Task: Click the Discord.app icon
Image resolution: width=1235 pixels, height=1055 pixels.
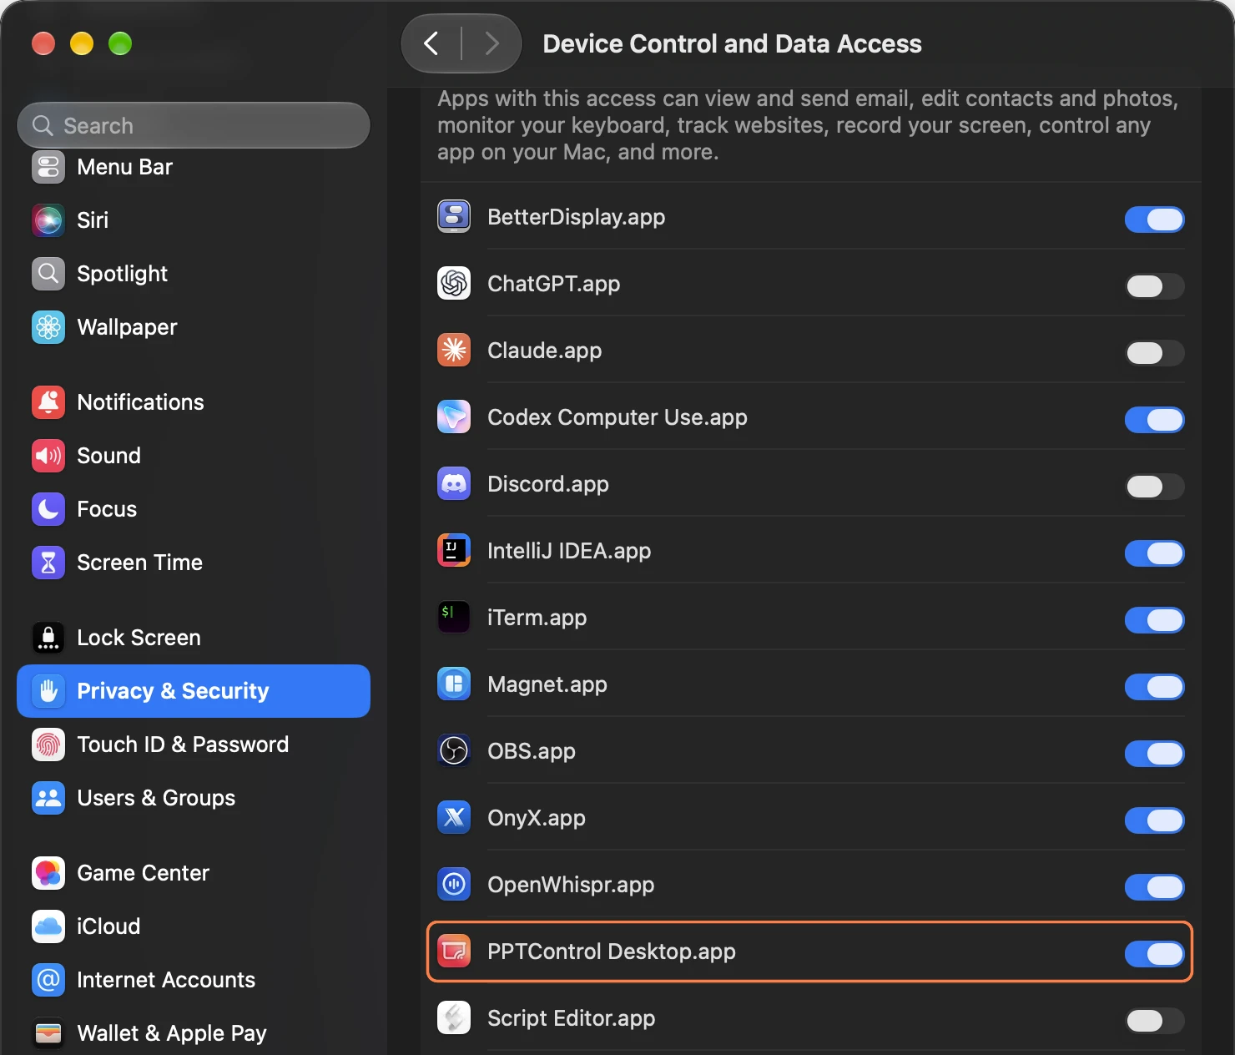Action: (x=454, y=484)
